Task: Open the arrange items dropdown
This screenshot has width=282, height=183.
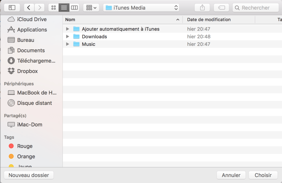Action: tap(91, 7)
